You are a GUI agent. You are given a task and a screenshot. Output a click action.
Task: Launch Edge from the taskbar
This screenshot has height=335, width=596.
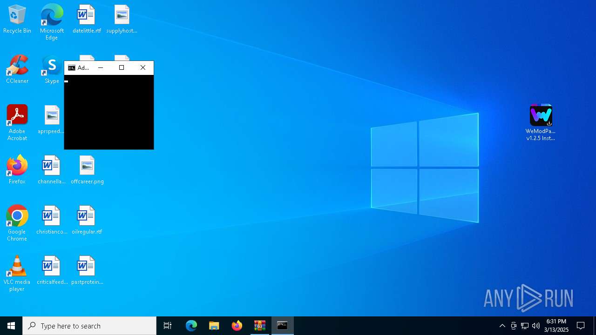click(x=191, y=326)
